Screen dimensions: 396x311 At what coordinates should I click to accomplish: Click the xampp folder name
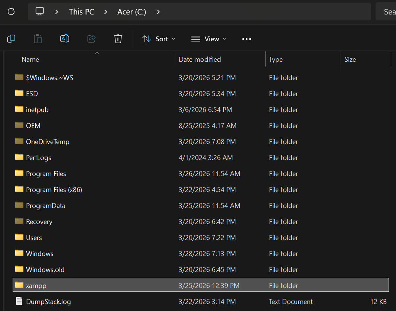(x=36, y=285)
